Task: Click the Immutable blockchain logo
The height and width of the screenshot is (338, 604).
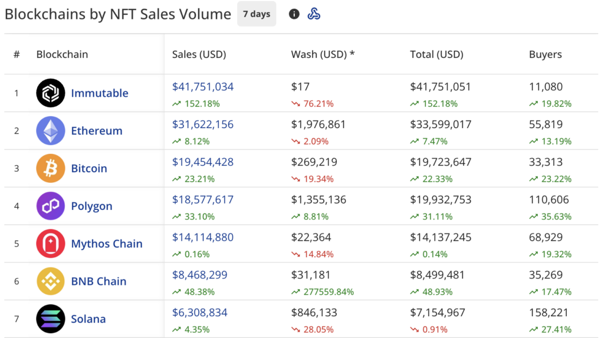Action: (51, 93)
